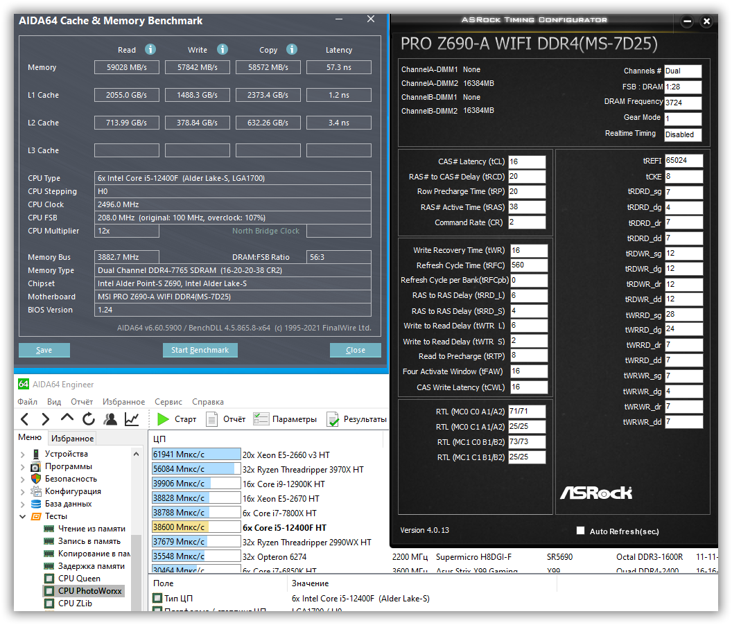Image resolution: width=732 pixels, height=625 pixels.
Task: Open the graph chart icon
Action: [132, 419]
